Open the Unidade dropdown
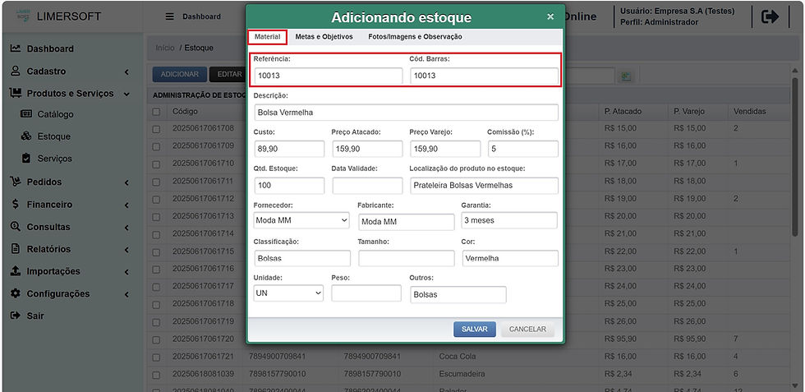805x392 pixels. pyautogui.click(x=288, y=293)
